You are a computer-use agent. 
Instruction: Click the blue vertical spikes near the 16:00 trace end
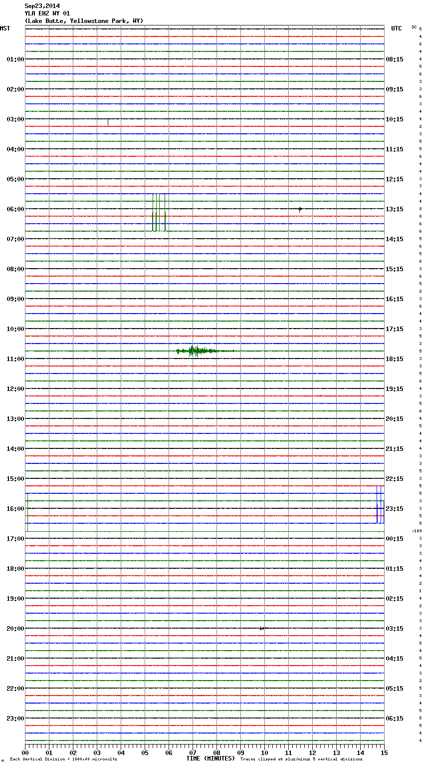(380, 504)
